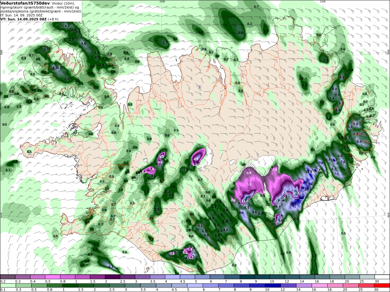Click the bright red 30 mm swatch in the rain legend
Viewport: 390px width, 292px height.
(382, 286)
